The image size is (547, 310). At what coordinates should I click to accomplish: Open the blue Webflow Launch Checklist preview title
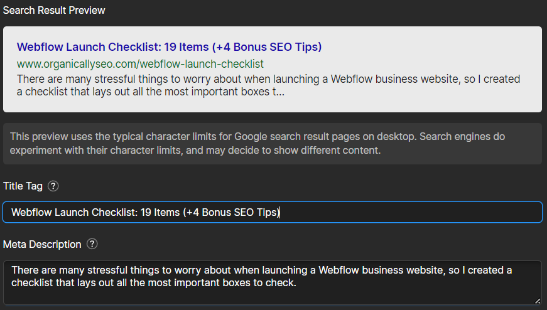coord(169,47)
